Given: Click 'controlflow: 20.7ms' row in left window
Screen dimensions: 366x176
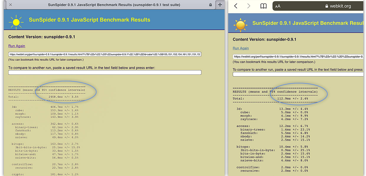Looking at the screenshot, I should (x=45, y=164).
